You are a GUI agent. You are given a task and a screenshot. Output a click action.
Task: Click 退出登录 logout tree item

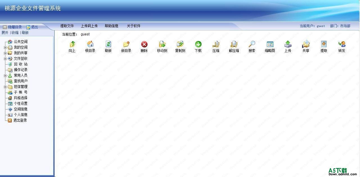20,120
